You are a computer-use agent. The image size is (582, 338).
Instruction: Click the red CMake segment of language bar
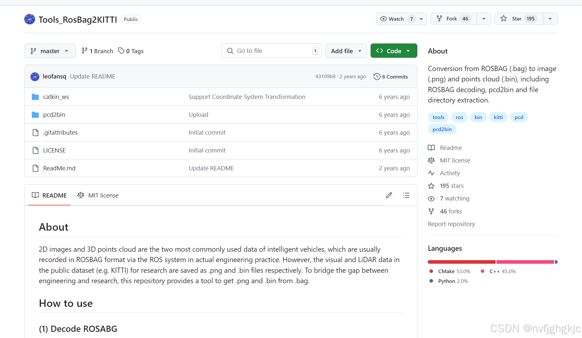tap(462, 262)
